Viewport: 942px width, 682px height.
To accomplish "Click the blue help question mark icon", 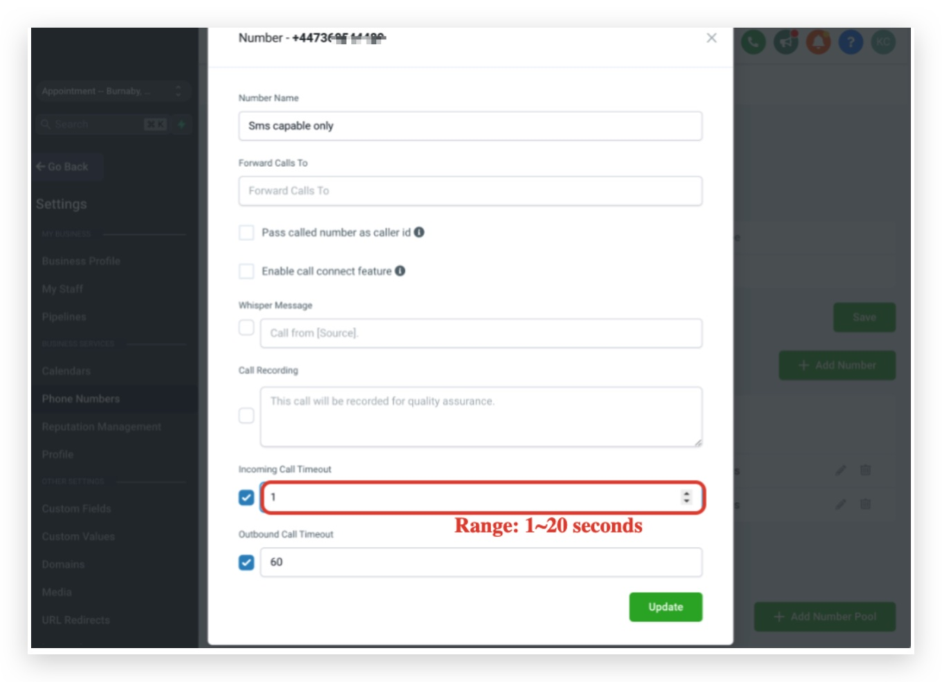I will 851,42.
